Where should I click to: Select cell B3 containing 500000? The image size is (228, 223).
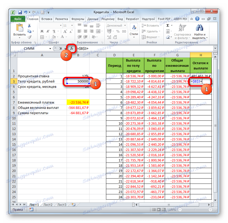tap(78, 81)
